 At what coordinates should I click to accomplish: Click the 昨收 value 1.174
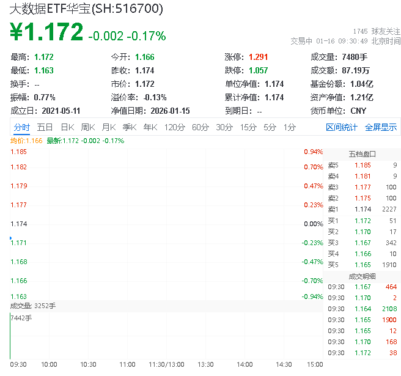click(145, 70)
